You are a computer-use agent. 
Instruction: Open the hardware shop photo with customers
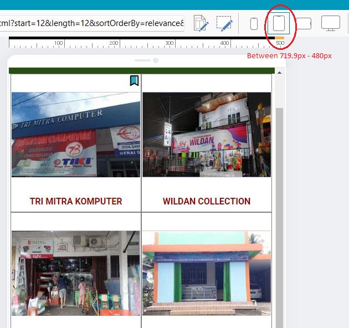[x=76, y=273]
